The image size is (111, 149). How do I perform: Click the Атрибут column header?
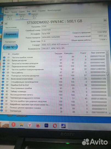(x=16, y=54)
